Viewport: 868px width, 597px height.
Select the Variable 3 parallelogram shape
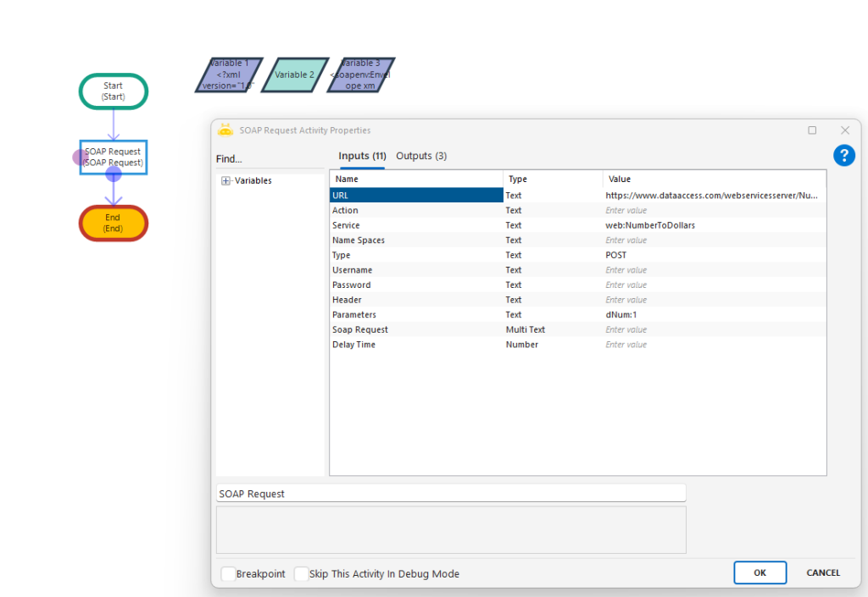point(360,75)
